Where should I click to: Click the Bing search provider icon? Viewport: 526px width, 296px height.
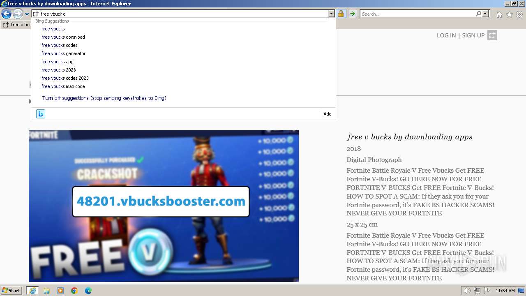41,114
